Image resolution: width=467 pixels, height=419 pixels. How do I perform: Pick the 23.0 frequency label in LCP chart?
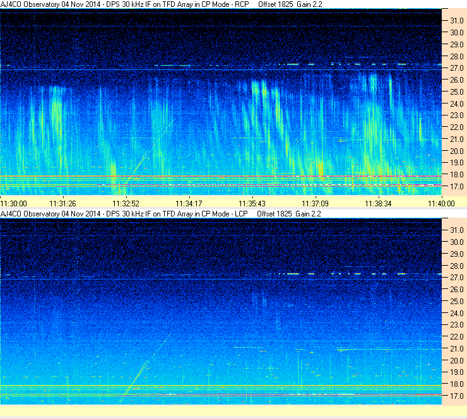click(x=456, y=324)
